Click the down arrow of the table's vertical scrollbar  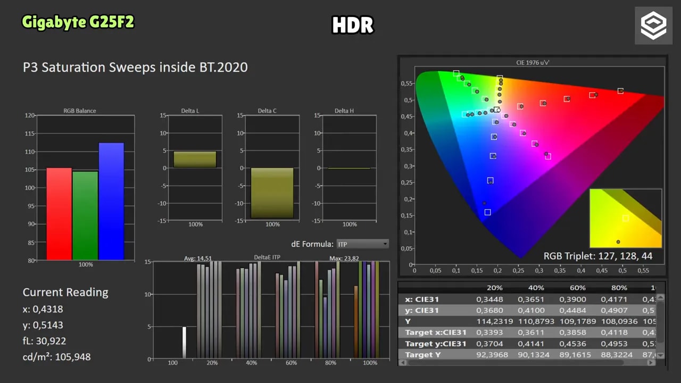tap(660, 355)
